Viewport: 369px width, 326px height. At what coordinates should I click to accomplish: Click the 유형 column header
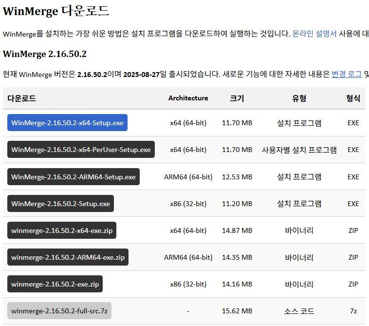click(299, 98)
